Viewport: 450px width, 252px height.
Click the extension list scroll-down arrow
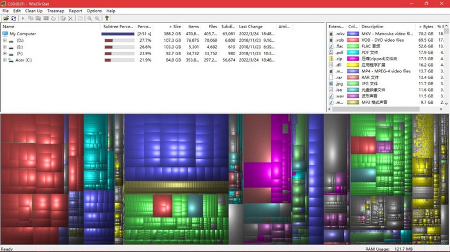point(446,103)
